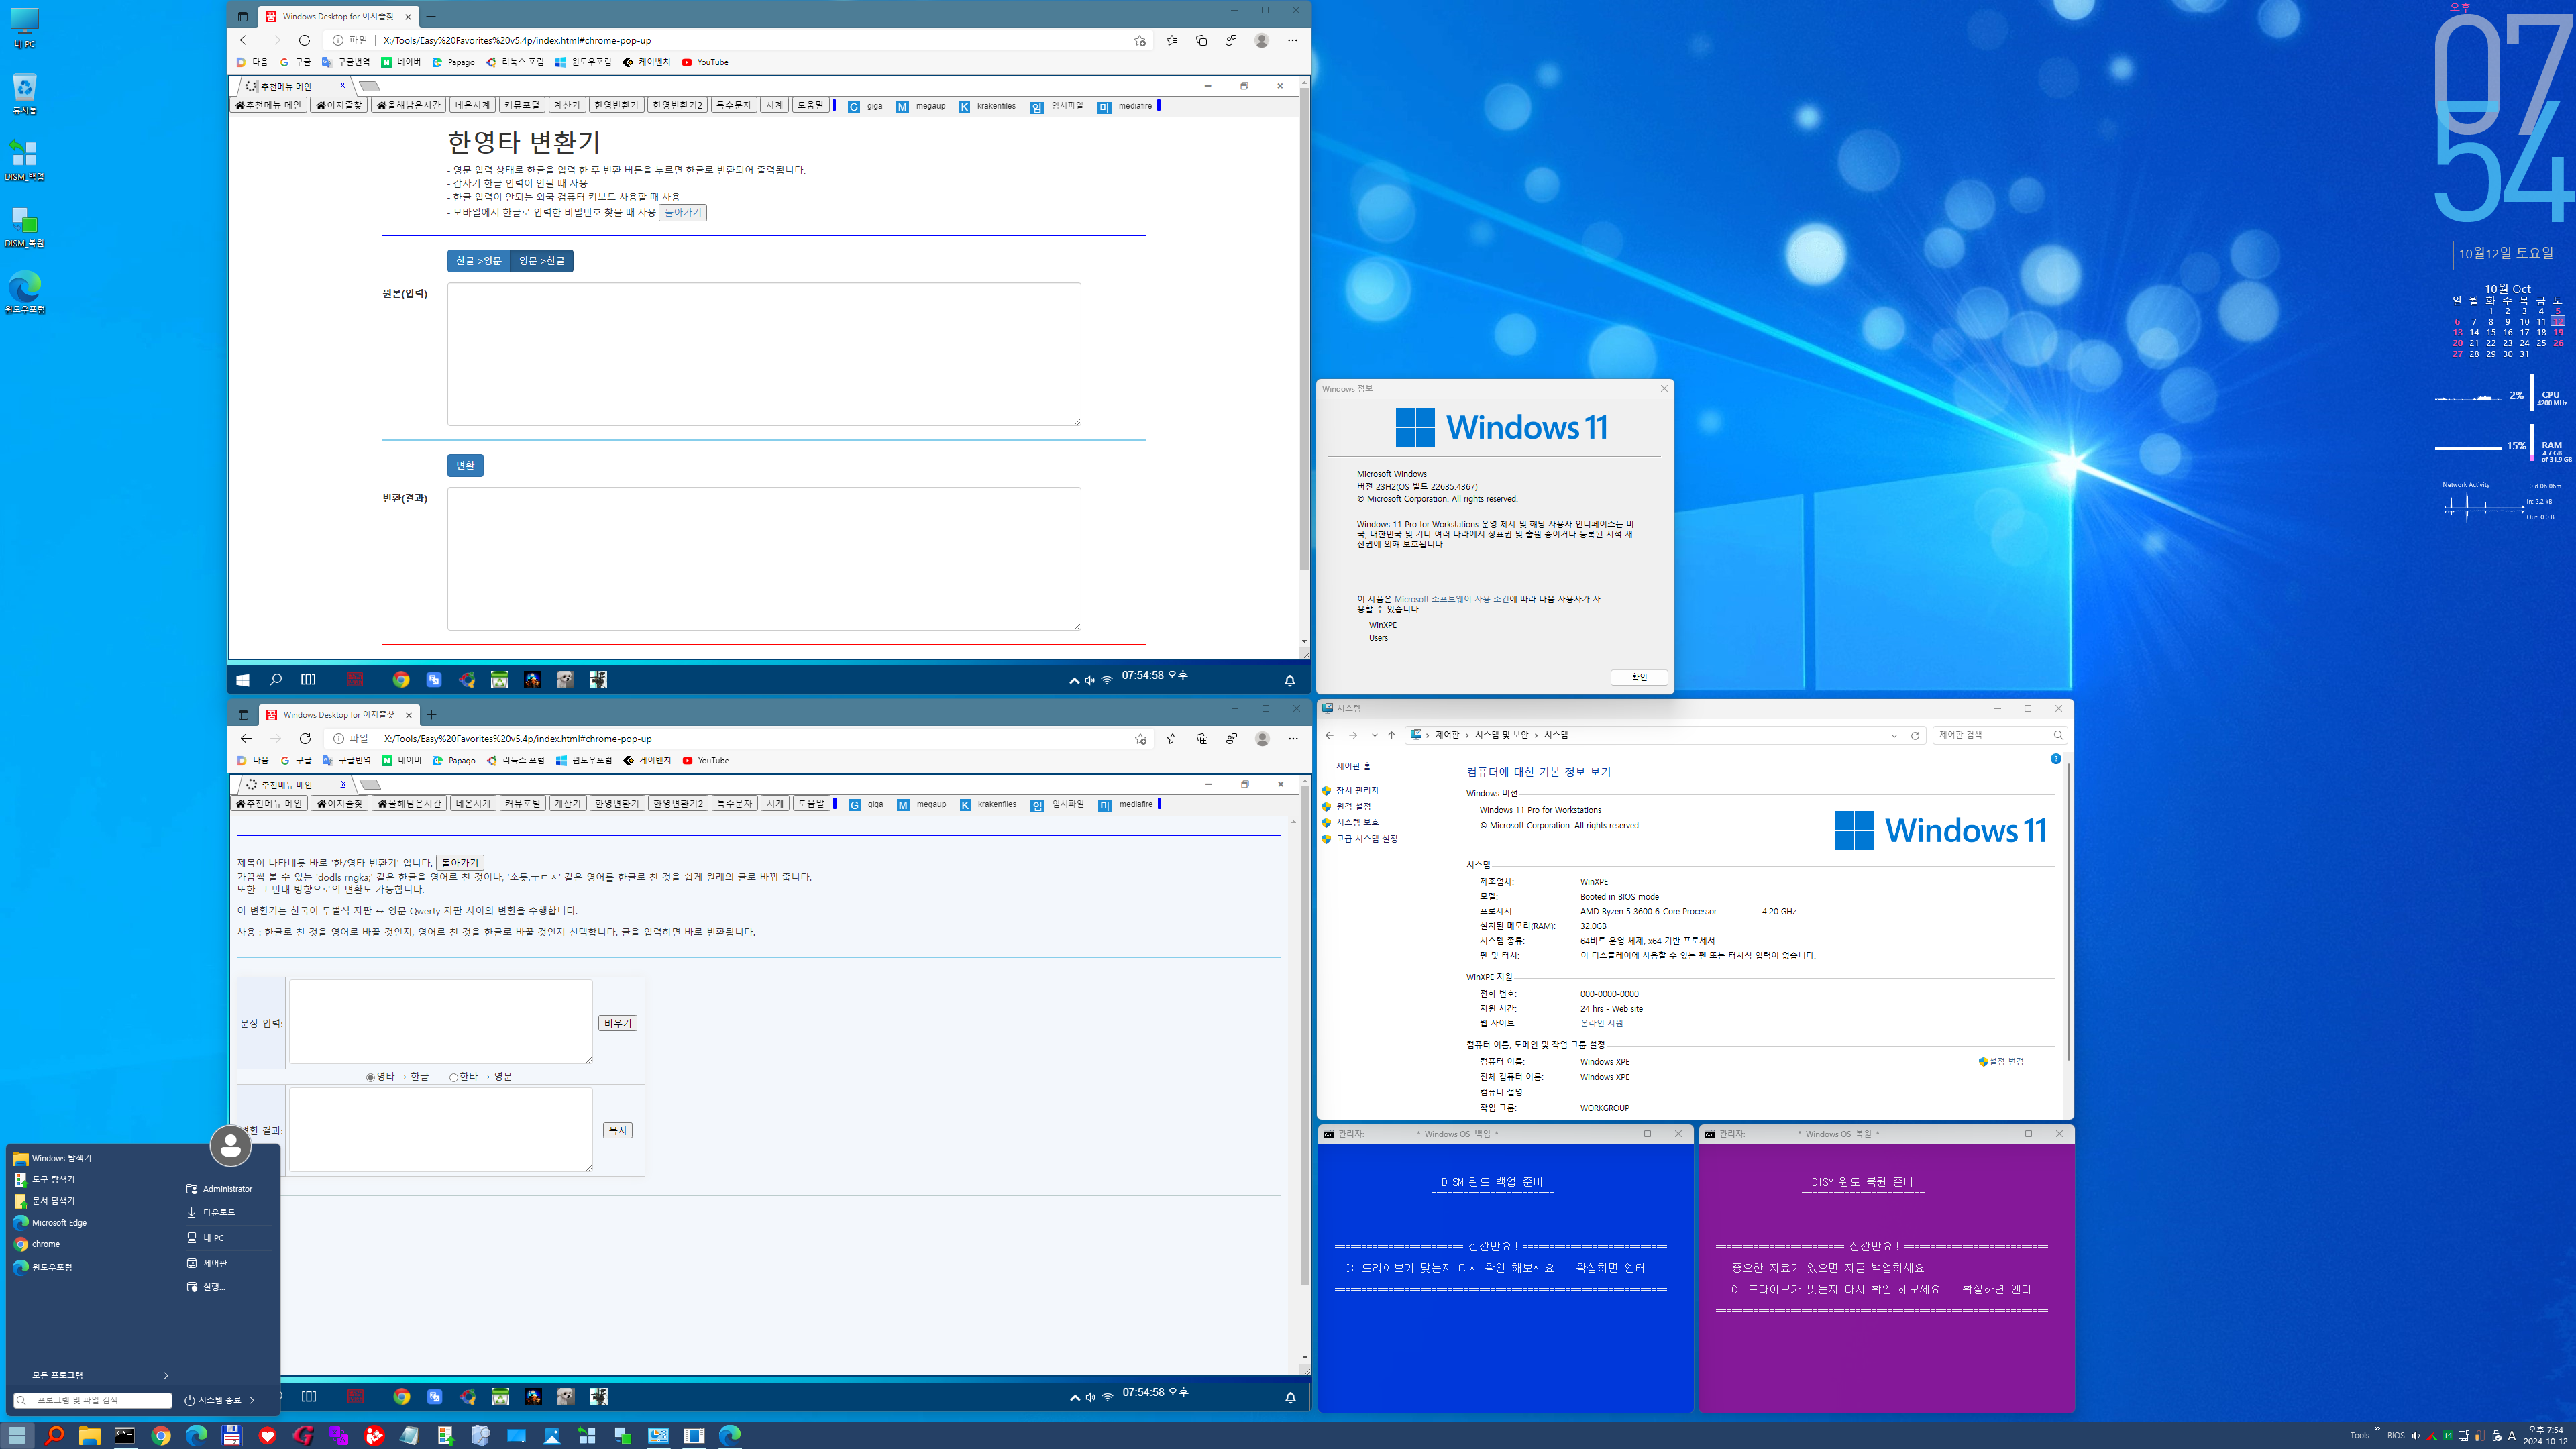Open 고급 시스템 설정 in 시스템 sidebar
This screenshot has width=2576, height=1449.
click(1366, 838)
